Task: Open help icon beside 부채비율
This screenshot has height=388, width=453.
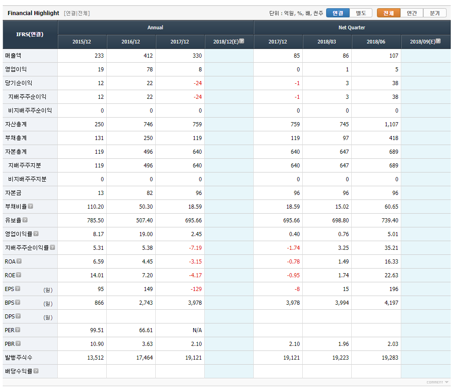Action: click(x=31, y=206)
